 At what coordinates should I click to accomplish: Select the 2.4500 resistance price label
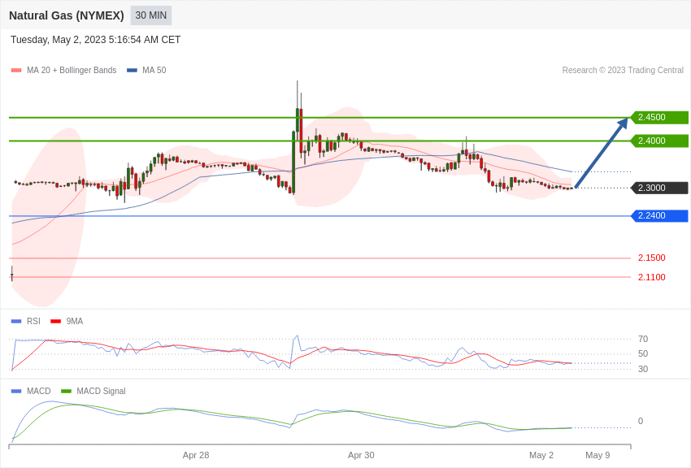pyautogui.click(x=660, y=118)
